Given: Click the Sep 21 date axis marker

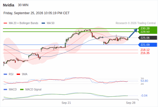Looking at the screenshot, I should pyautogui.click(x=66, y=103).
